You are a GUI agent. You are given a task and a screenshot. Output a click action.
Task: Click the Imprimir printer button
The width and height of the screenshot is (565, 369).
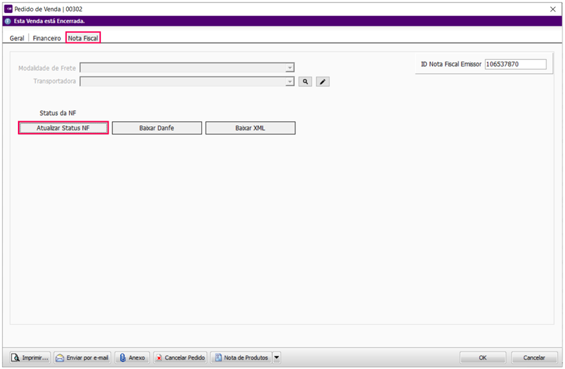pos(30,357)
